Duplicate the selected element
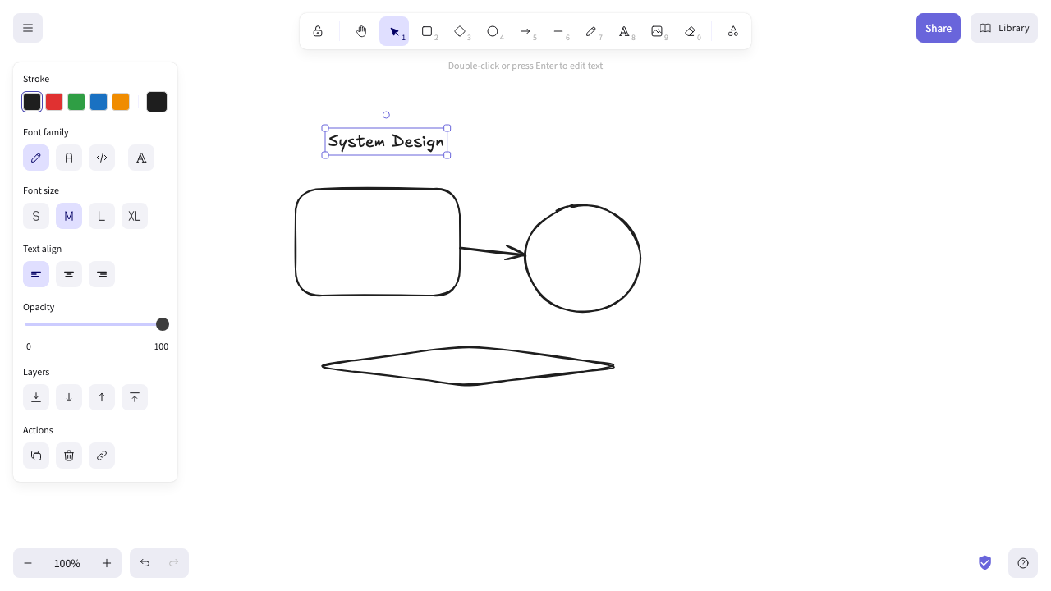This screenshot has height=591, width=1051. [36, 456]
